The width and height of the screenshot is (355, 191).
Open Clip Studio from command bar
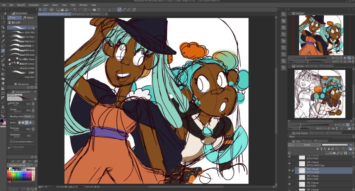[52, 10]
